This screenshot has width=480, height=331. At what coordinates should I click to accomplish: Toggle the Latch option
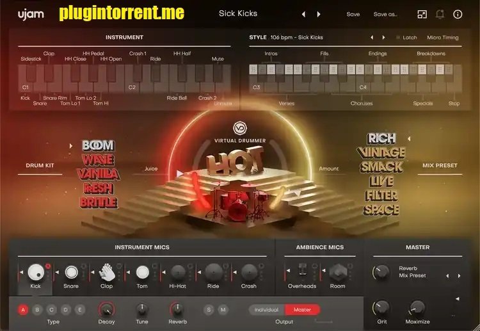[406, 37]
